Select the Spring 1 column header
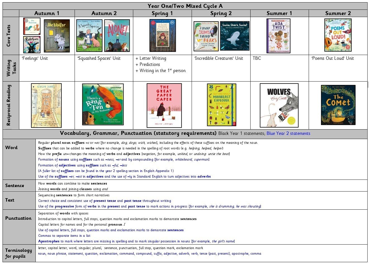 pyautogui.click(x=162, y=13)
